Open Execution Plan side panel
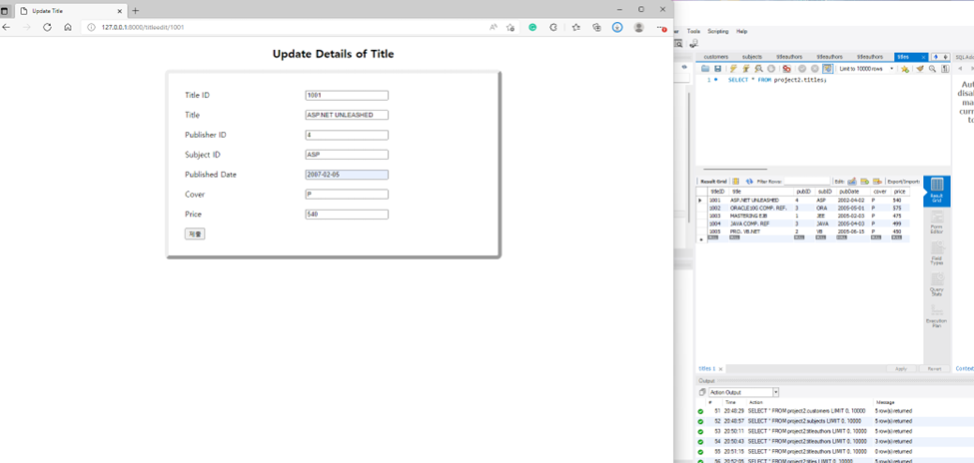Screen dimensions: 974x463 pyautogui.click(x=937, y=315)
